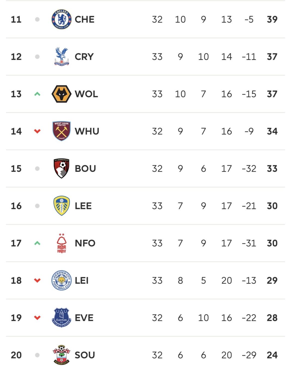Screen dimensions: 291x372
Task: Select the Southampton club crest
Action: click(x=62, y=355)
